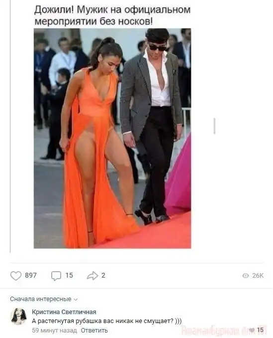This screenshot has height=338, width=273.
Task: Open the red carpet photo in viewer
Action: tap(112, 138)
